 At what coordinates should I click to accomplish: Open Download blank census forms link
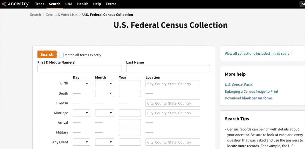coord(249,98)
